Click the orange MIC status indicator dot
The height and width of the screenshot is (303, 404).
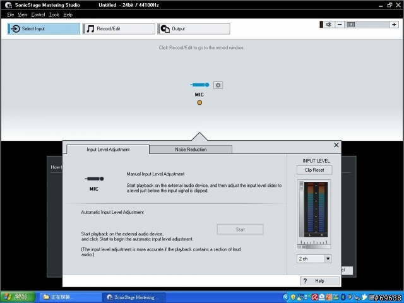(x=199, y=102)
